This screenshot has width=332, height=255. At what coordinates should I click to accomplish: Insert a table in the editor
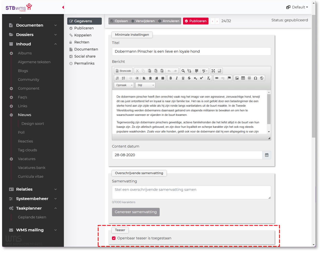click(x=243, y=78)
